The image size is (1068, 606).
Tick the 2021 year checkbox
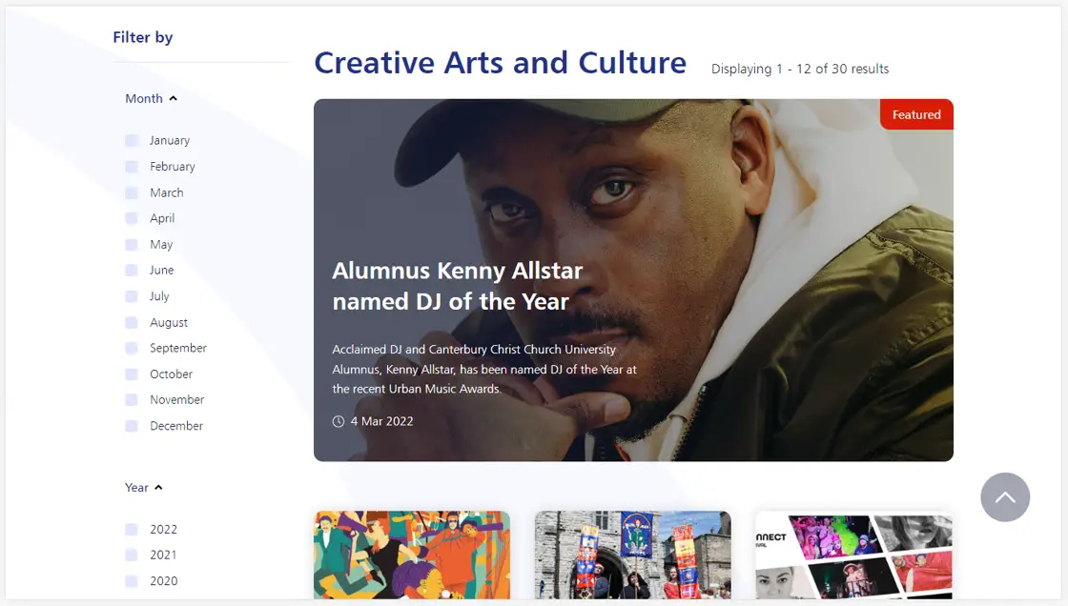click(x=132, y=555)
